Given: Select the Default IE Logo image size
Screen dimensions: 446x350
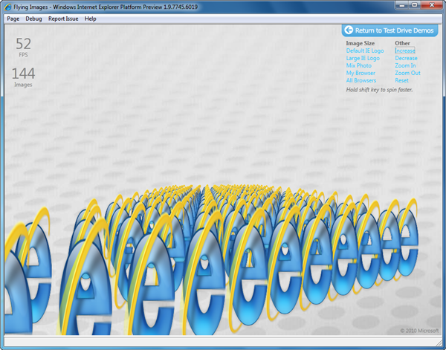Looking at the screenshot, I should tap(364, 51).
